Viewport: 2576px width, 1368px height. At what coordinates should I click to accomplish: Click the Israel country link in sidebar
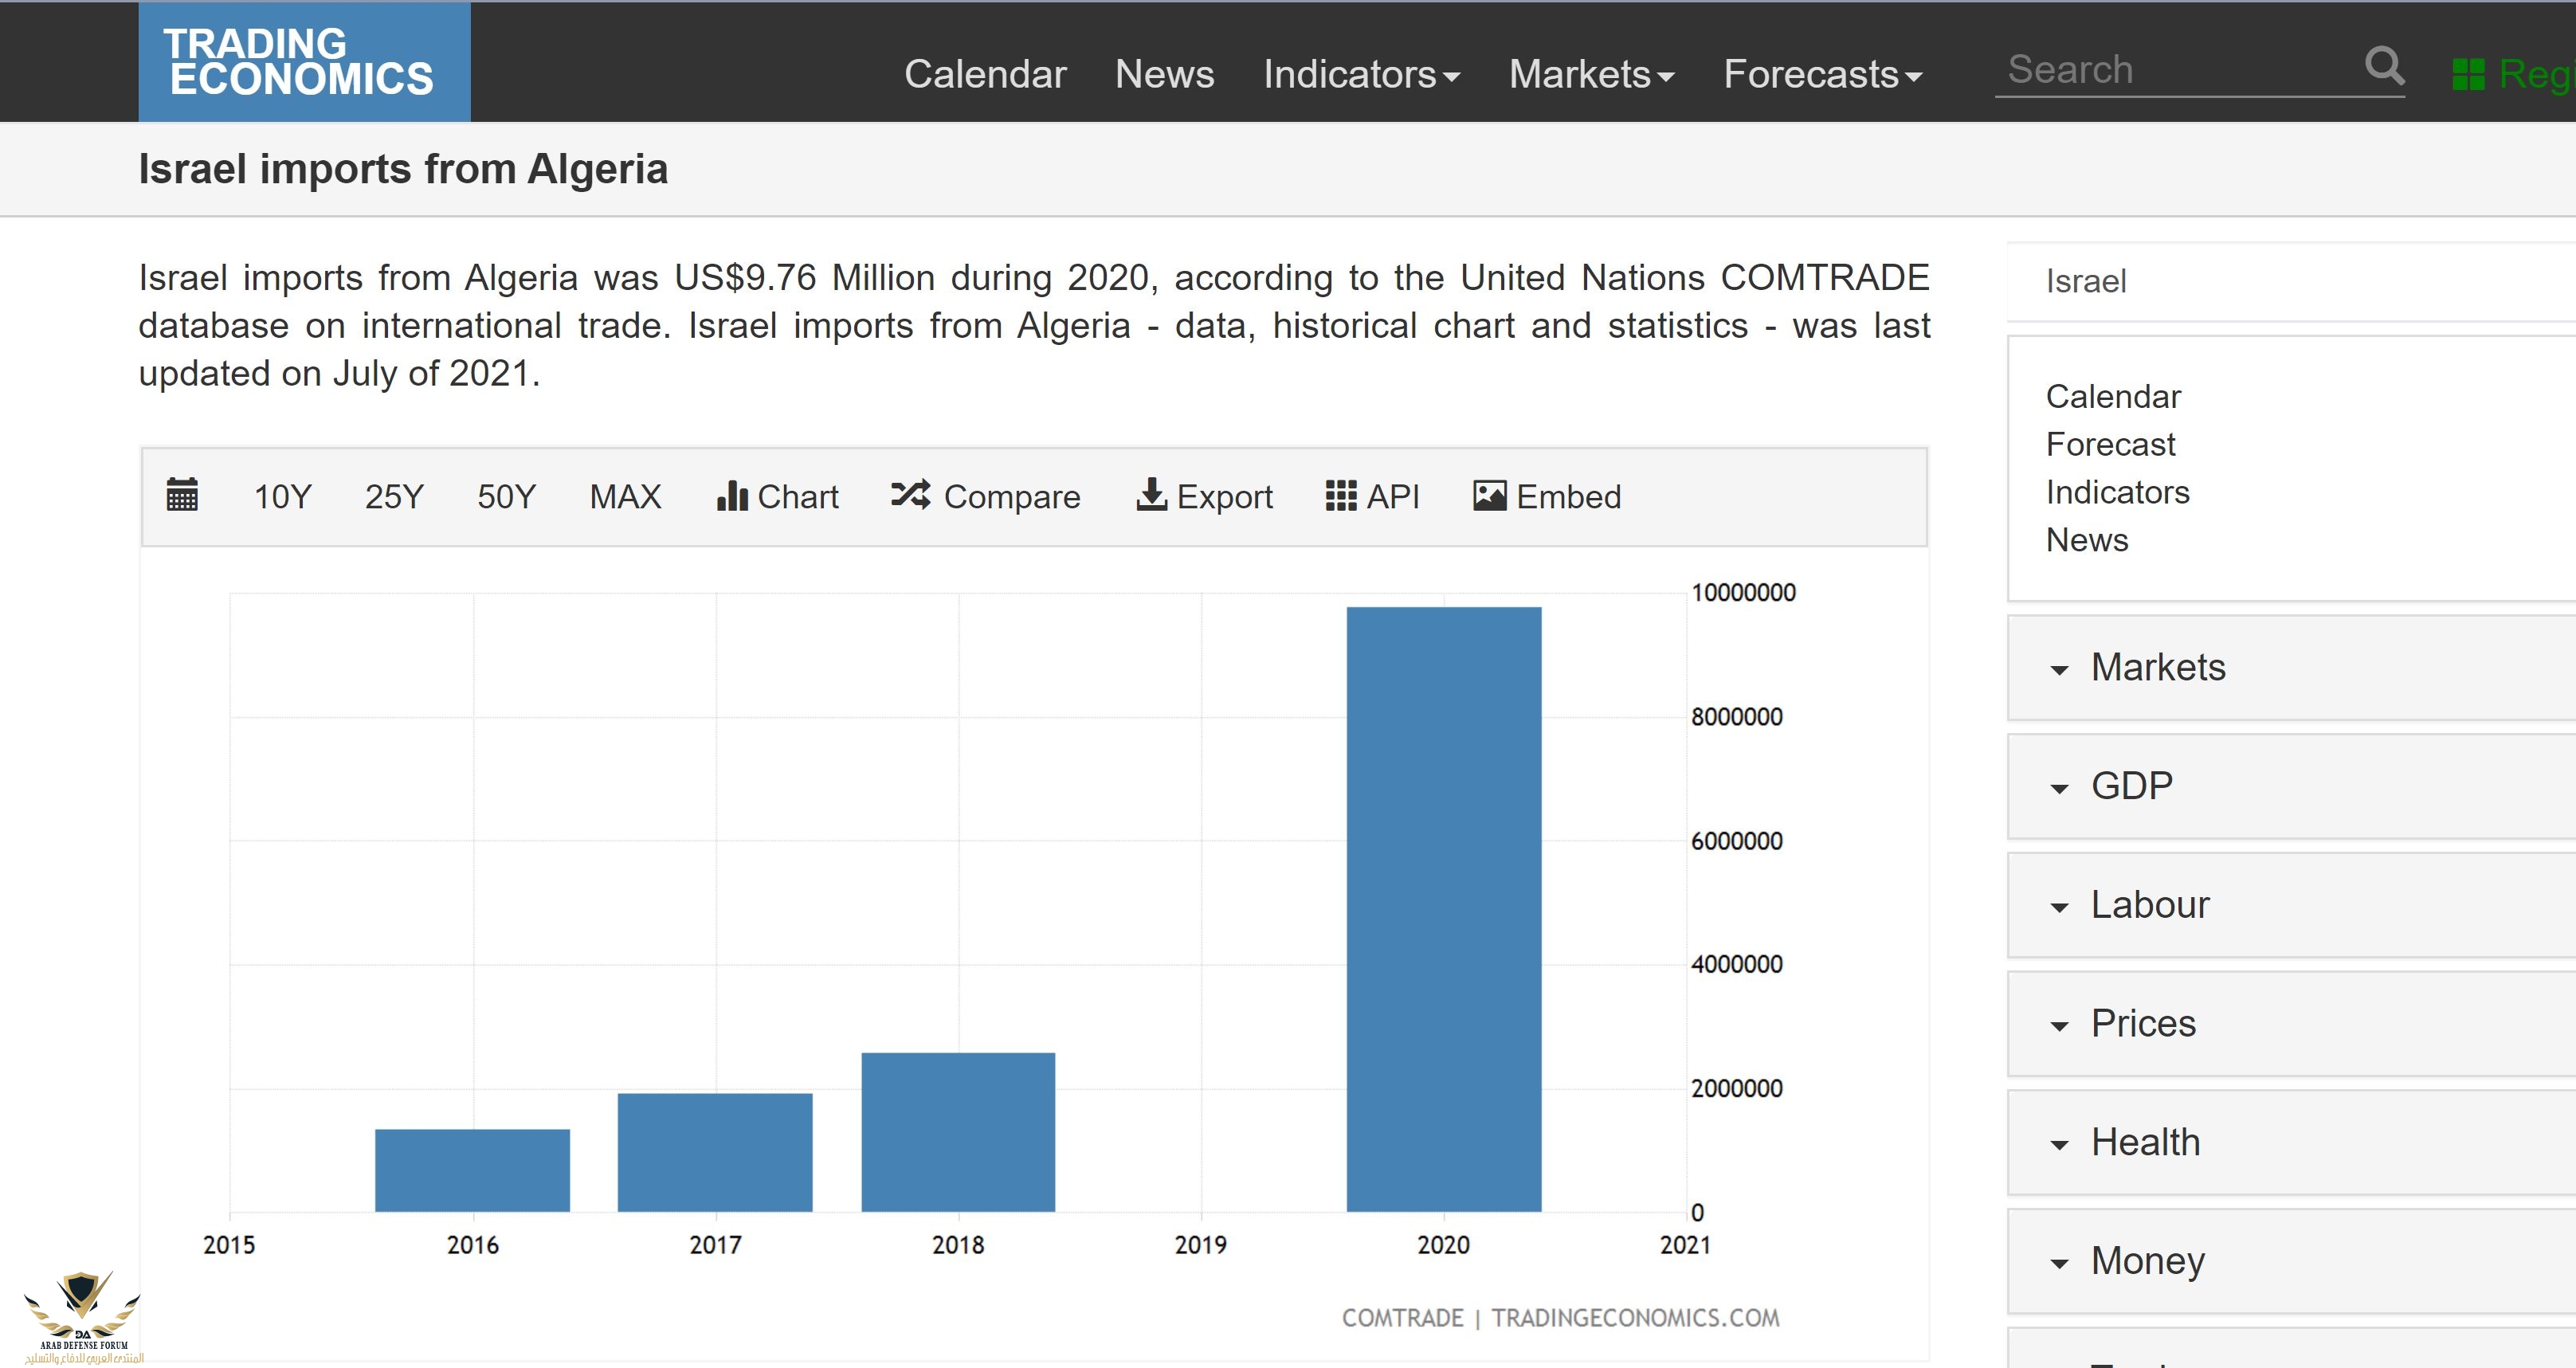coord(2086,281)
